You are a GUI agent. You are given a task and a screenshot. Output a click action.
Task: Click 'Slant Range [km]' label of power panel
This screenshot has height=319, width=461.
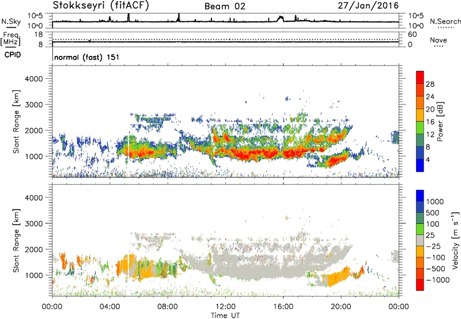point(16,121)
